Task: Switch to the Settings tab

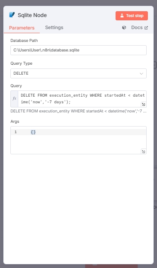Action: point(54,27)
